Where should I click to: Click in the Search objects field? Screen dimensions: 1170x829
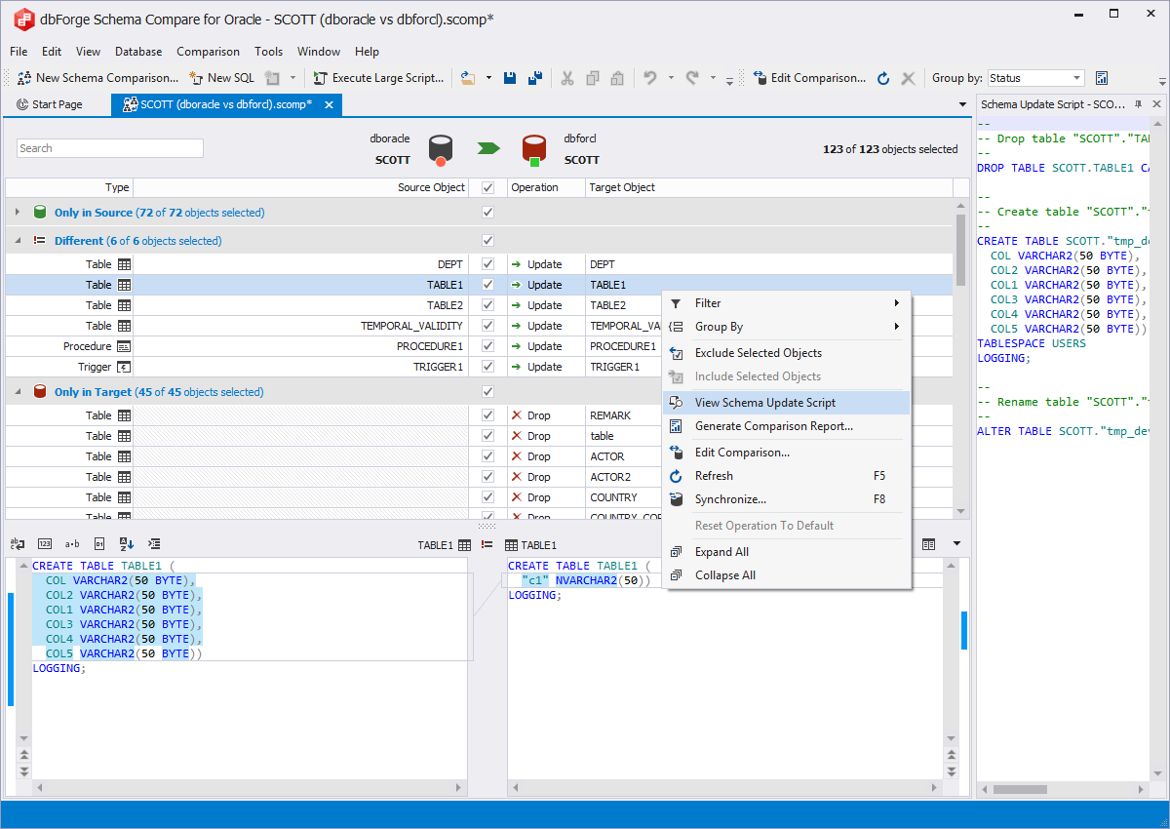tap(110, 148)
